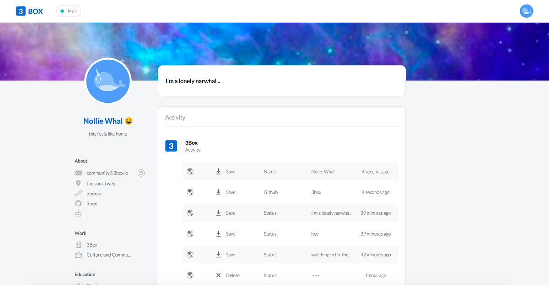Viewport: 549px width, 285px height.
Task: Toggle the privacy lock next to the email address
Action: point(141,173)
